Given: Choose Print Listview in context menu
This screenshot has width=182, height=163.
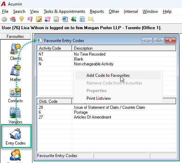Looking at the screenshot, I should tap(118, 98).
